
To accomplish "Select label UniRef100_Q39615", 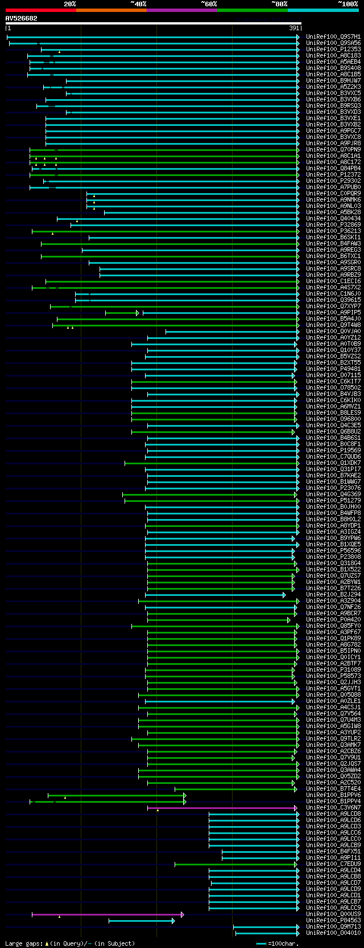I will pos(333,300).
